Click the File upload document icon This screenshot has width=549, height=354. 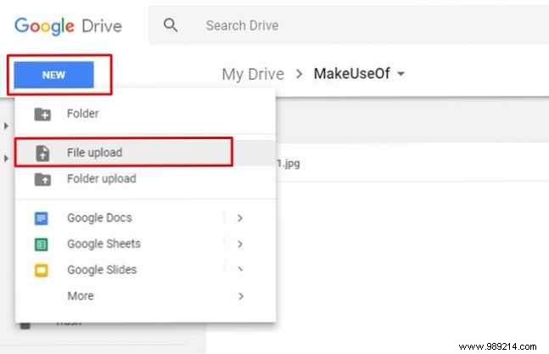tap(42, 153)
